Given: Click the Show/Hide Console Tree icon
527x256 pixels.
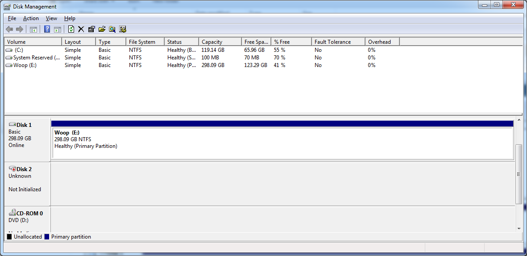Looking at the screenshot, I should (x=33, y=29).
